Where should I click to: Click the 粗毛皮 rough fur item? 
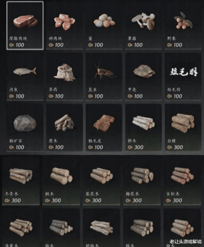point(104,128)
